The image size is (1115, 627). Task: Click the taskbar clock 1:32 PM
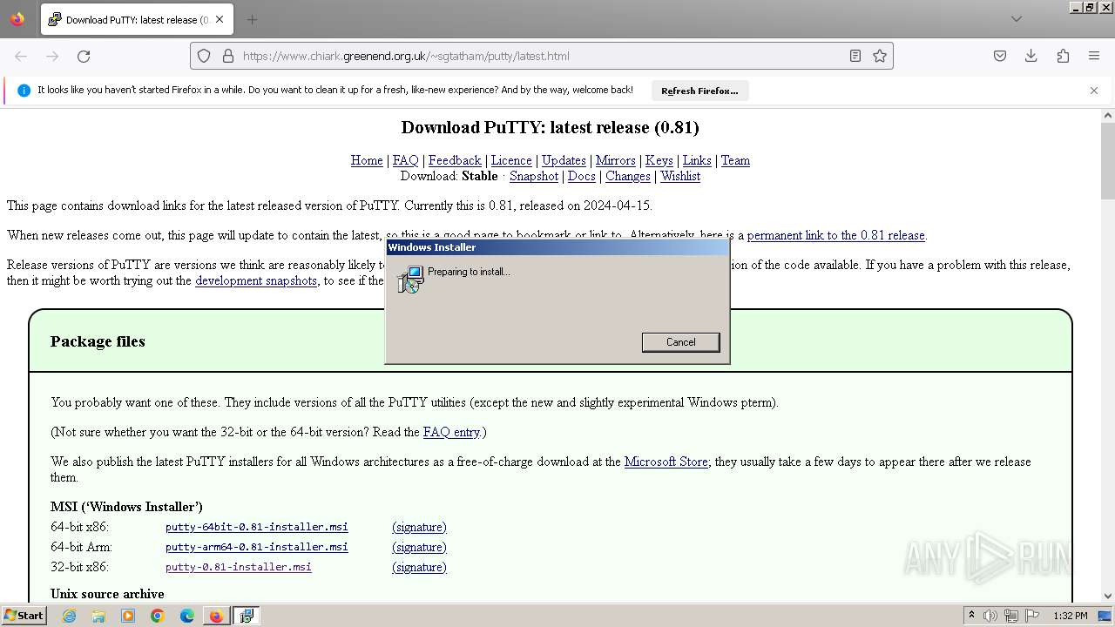(1071, 616)
